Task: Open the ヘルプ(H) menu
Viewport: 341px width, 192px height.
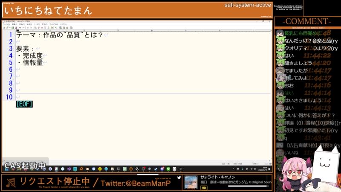Action: coord(63,24)
